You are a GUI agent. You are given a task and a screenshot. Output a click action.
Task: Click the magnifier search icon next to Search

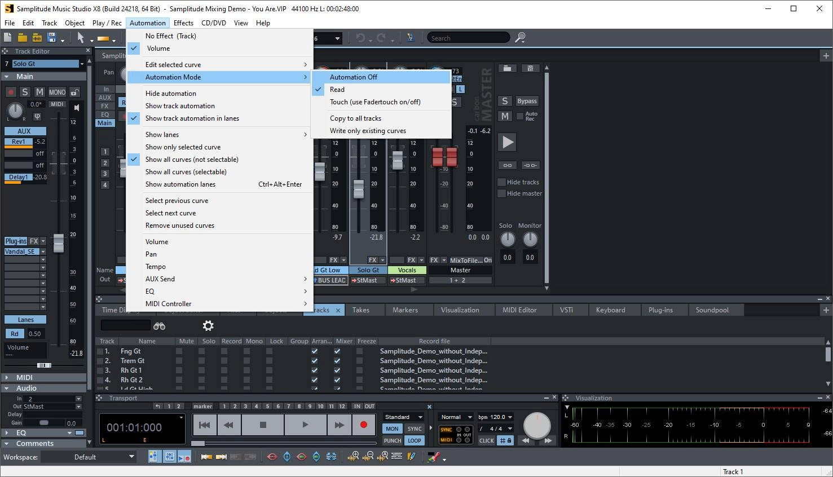(x=520, y=38)
